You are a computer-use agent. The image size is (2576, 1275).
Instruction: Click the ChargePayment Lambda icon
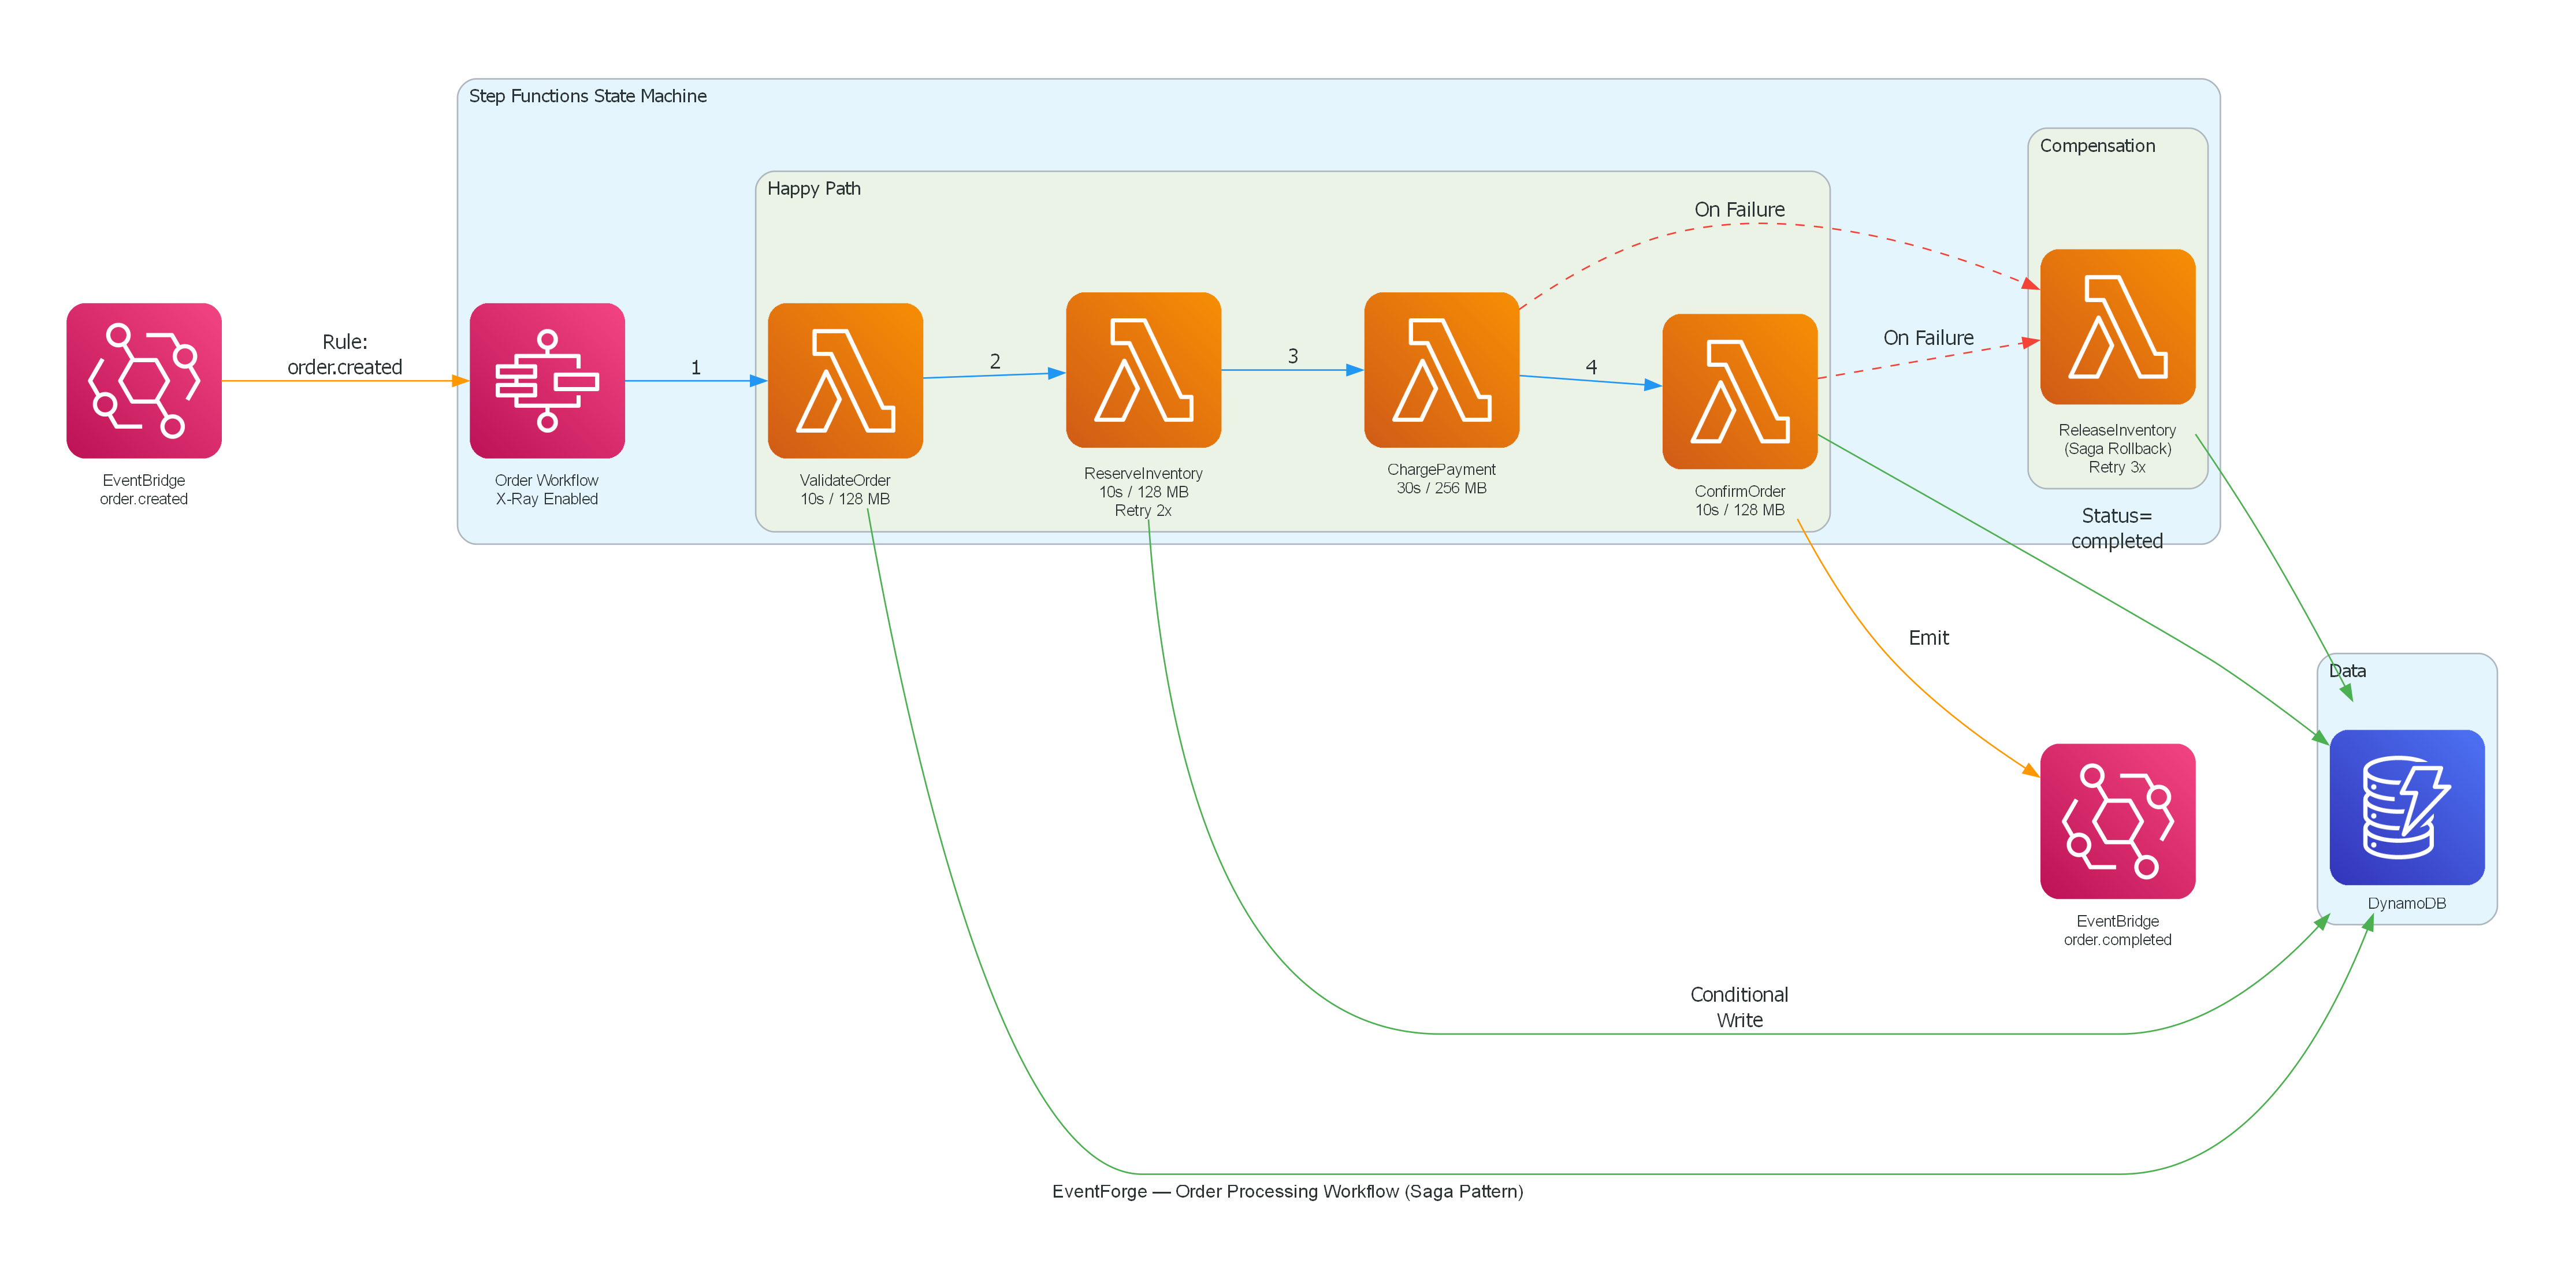tap(1441, 370)
